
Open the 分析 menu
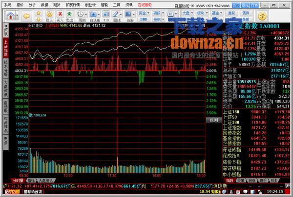pos(32,5)
